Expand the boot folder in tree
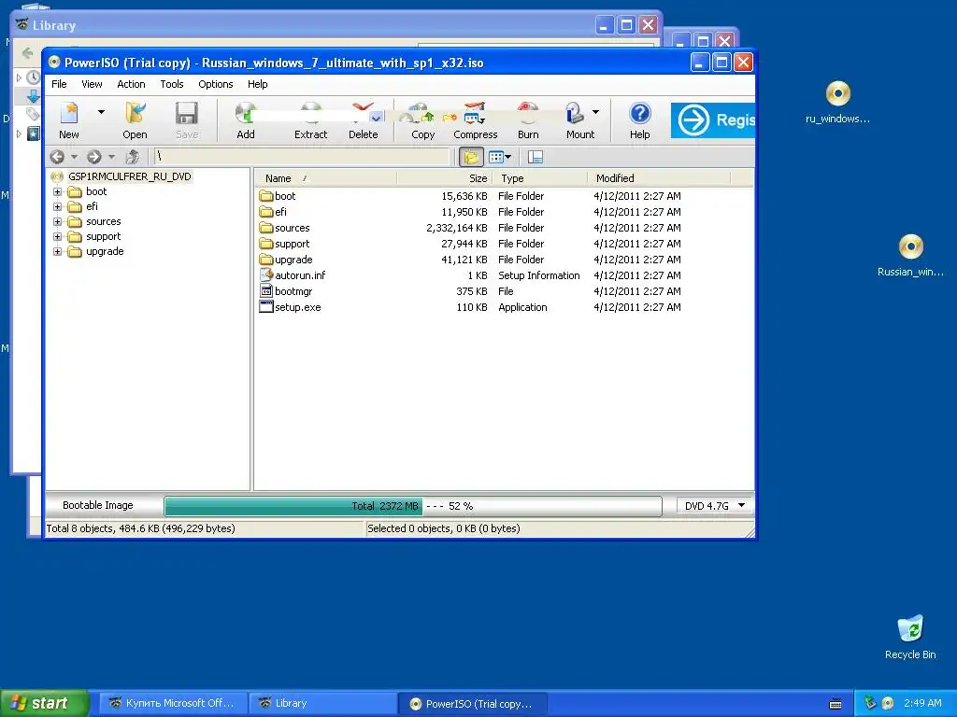 point(57,191)
